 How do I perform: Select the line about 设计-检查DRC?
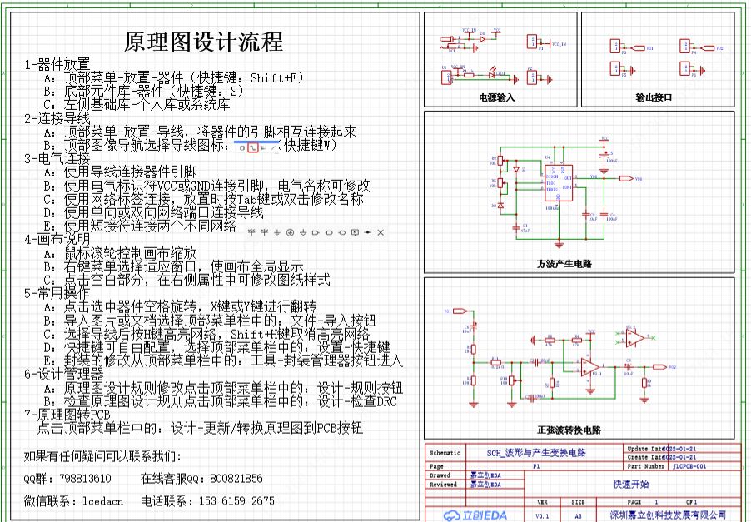[x=221, y=400]
